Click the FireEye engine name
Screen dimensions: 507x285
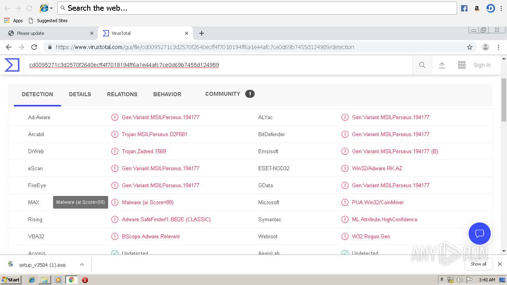click(36, 185)
